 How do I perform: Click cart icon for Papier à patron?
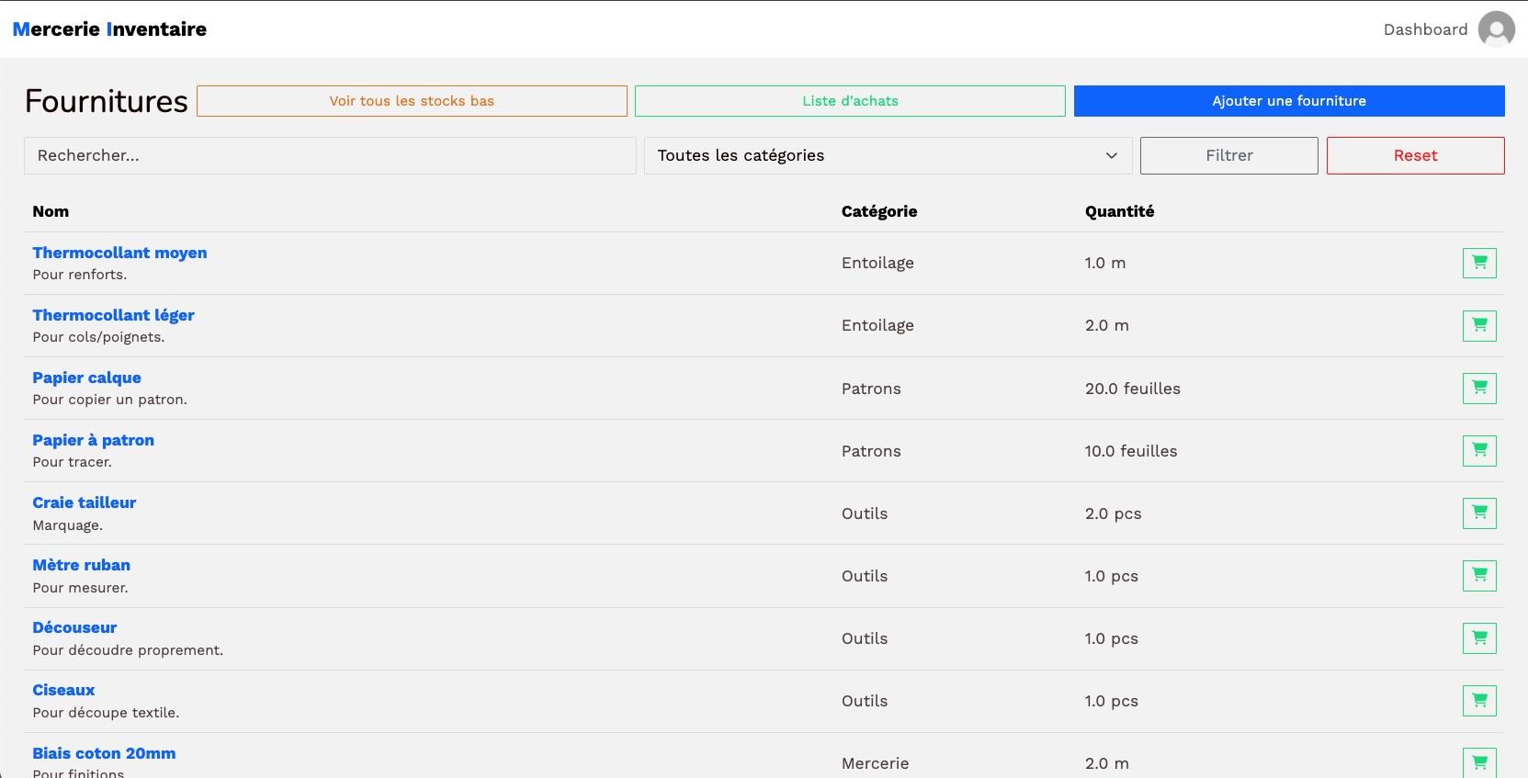point(1479,450)
